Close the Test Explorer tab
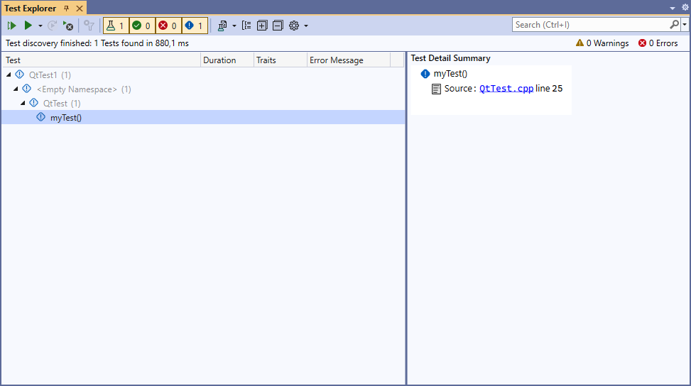Viewport: 691px width, 386px height. point(80,9)
